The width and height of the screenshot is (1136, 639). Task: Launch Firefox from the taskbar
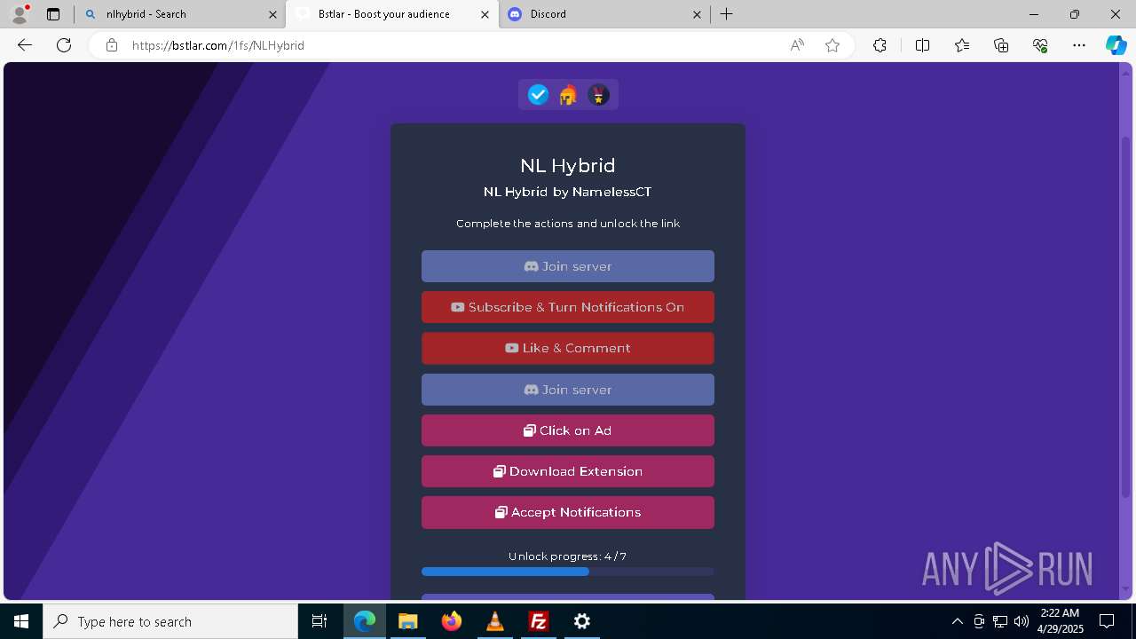(452, 621)
